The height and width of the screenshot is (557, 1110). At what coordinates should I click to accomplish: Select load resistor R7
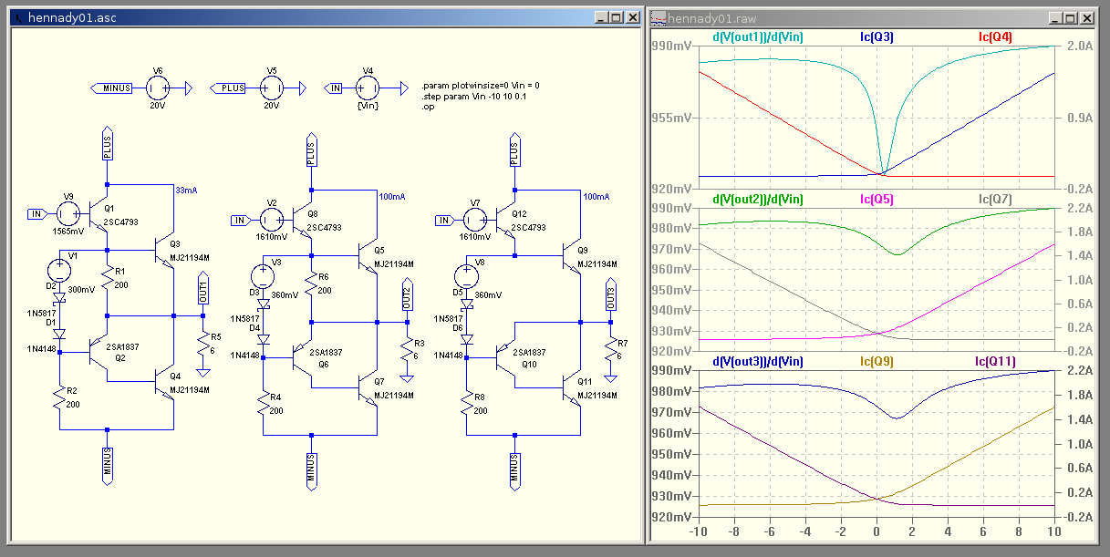pyautogui.click(x=612, y=350)
